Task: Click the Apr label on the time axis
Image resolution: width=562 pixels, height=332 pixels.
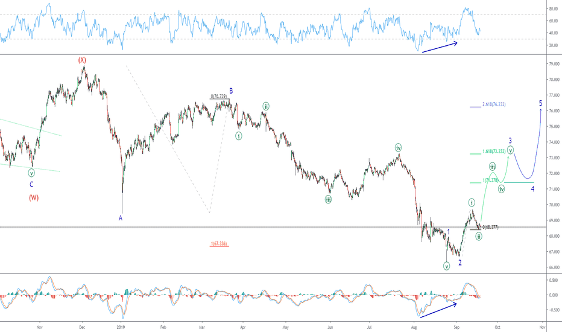Action: (242, 327)
